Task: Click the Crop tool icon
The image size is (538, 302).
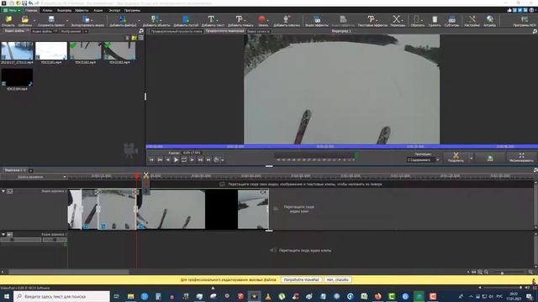Action: click(417, 20)
